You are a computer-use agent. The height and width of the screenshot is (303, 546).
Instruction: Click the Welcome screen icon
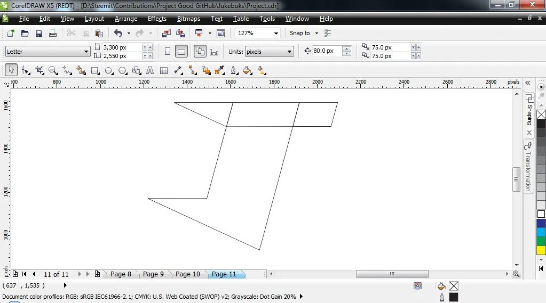click(221, 34)
